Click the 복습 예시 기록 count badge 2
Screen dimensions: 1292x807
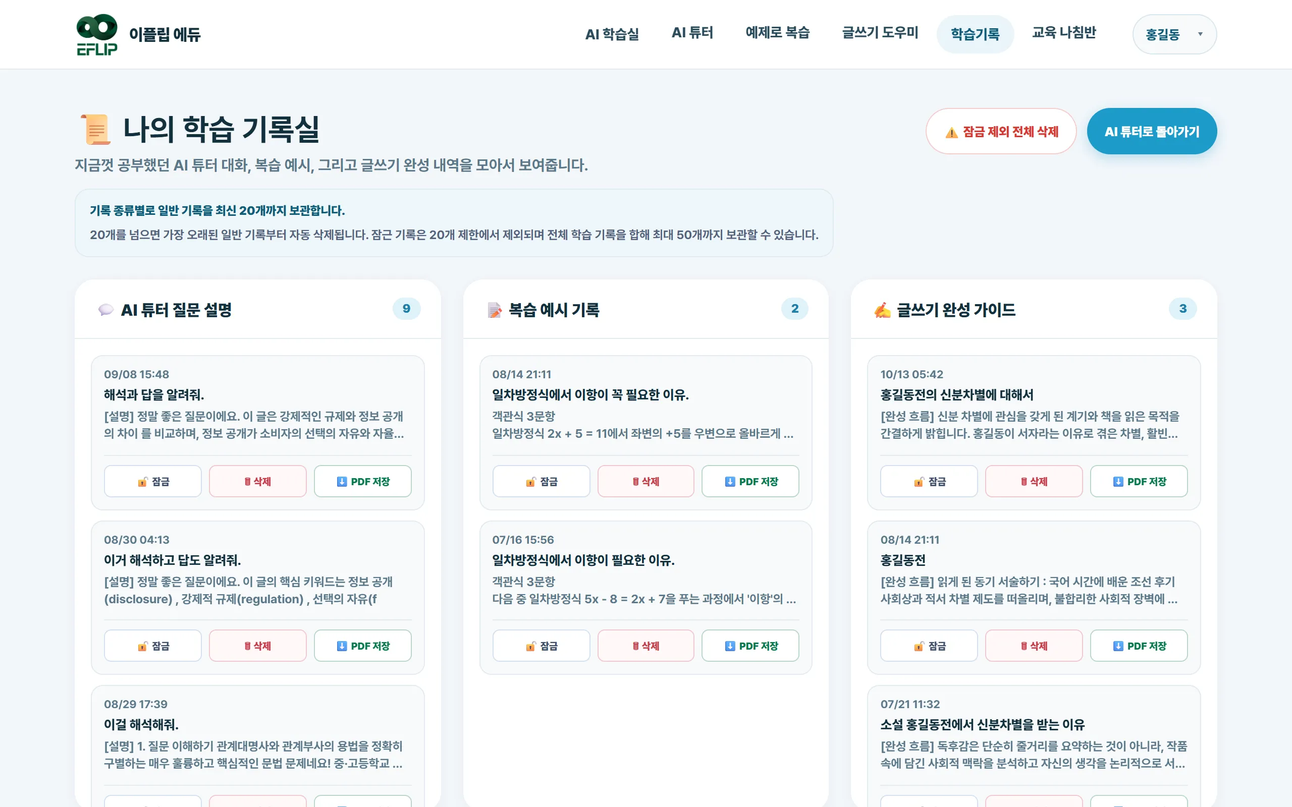pyautogui.click(x=794, y=309)
